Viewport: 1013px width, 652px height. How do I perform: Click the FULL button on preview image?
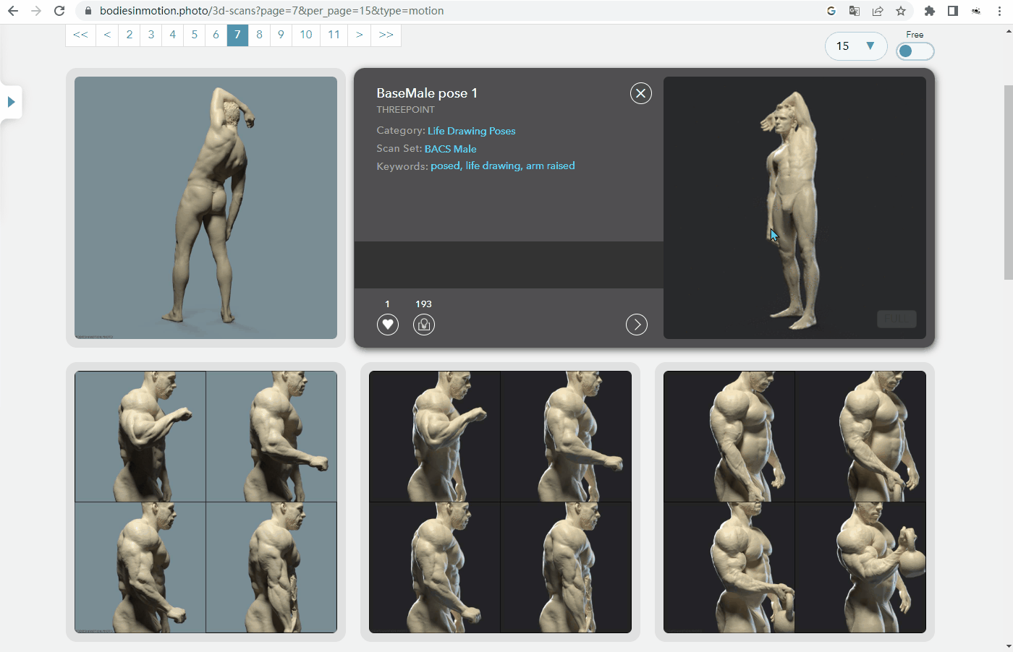point(897,319)
